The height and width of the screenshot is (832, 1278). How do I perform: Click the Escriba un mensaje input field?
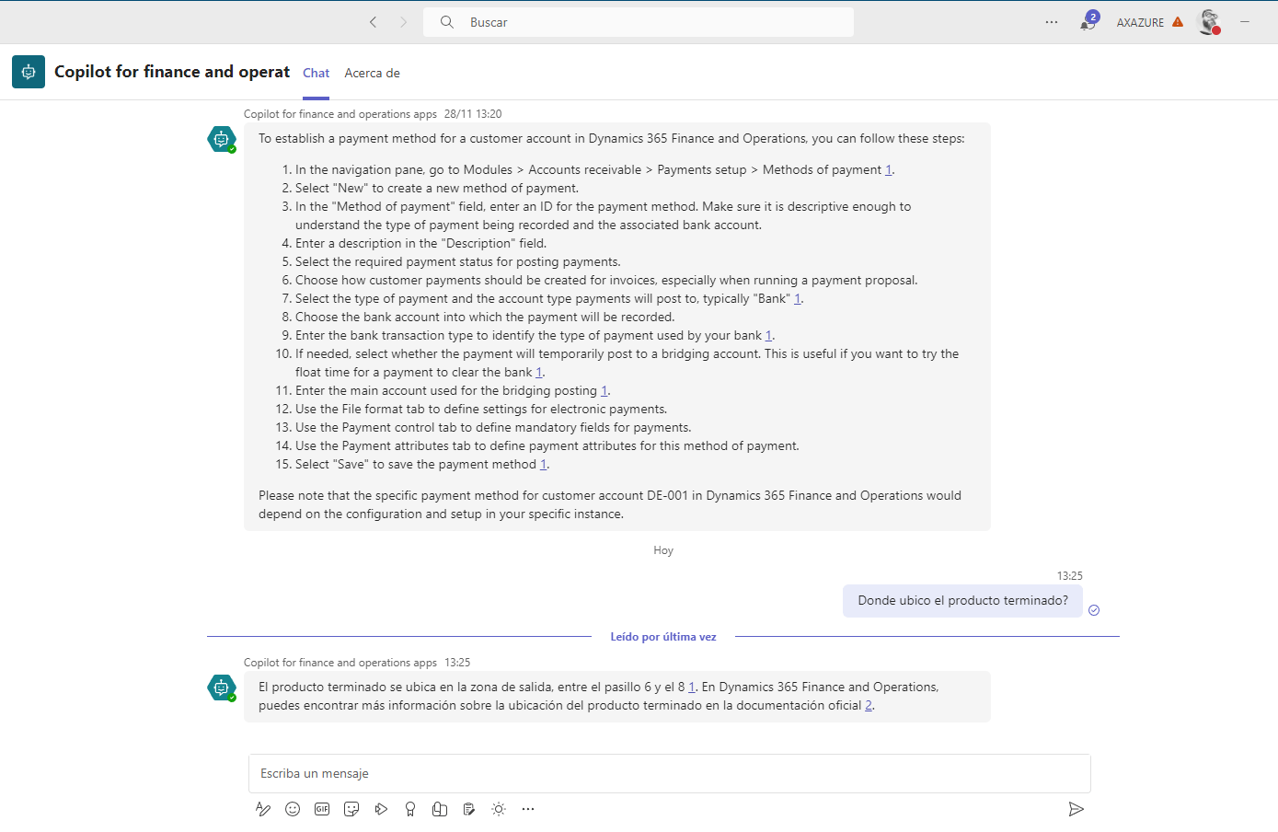(669, 773)
